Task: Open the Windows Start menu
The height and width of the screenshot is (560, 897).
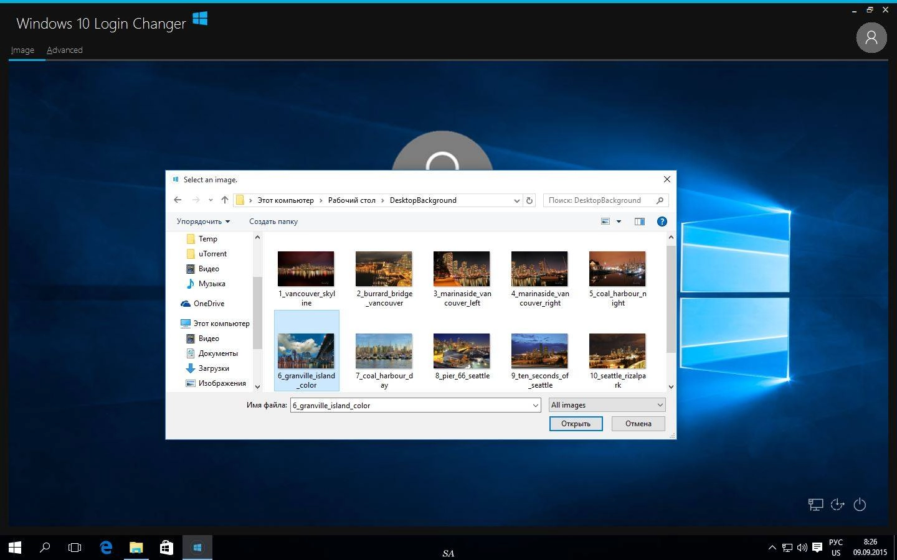Action: (15, 548)
